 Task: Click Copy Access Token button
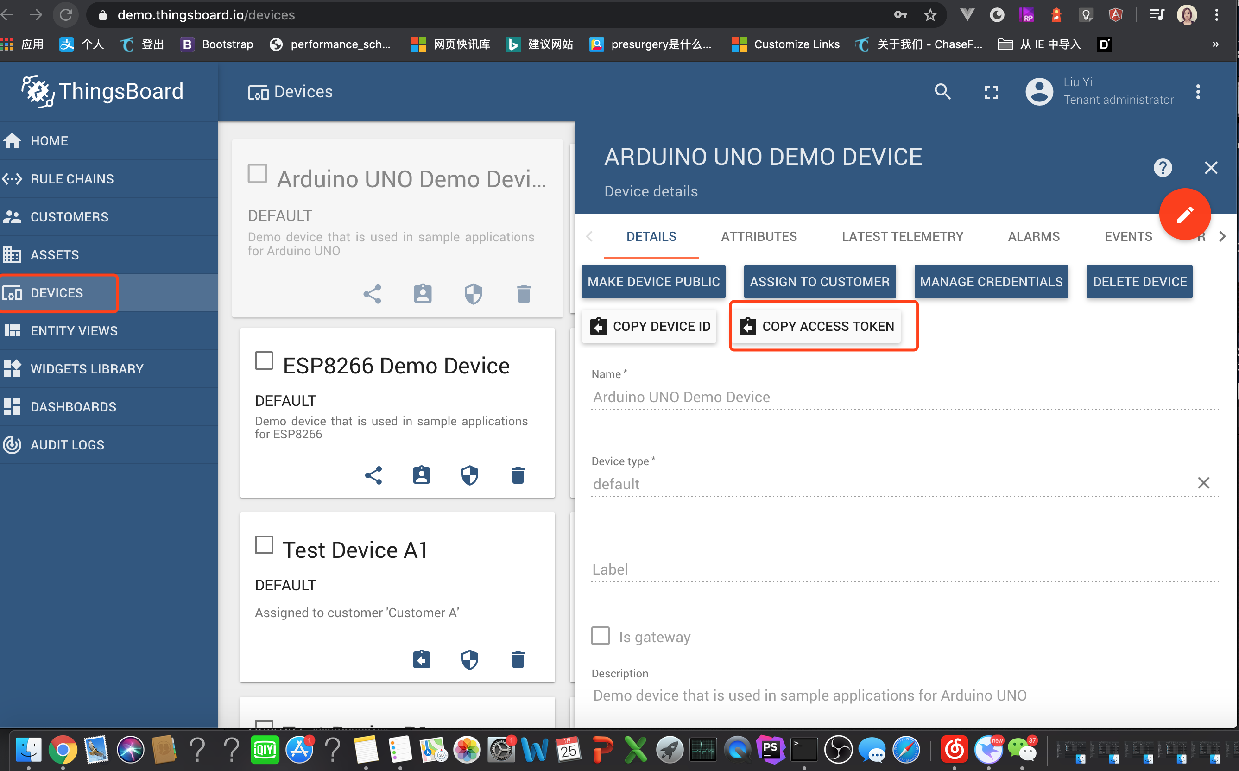[x=817, y=326]
